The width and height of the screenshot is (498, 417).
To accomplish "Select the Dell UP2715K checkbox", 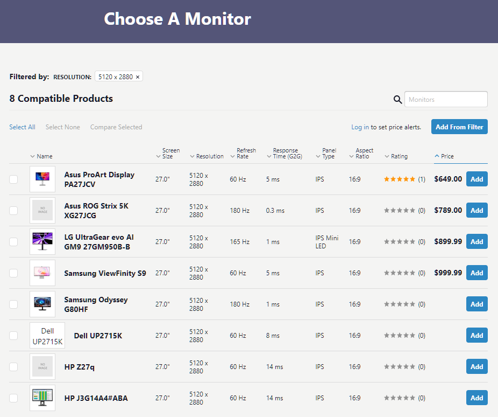I will 13,335.
